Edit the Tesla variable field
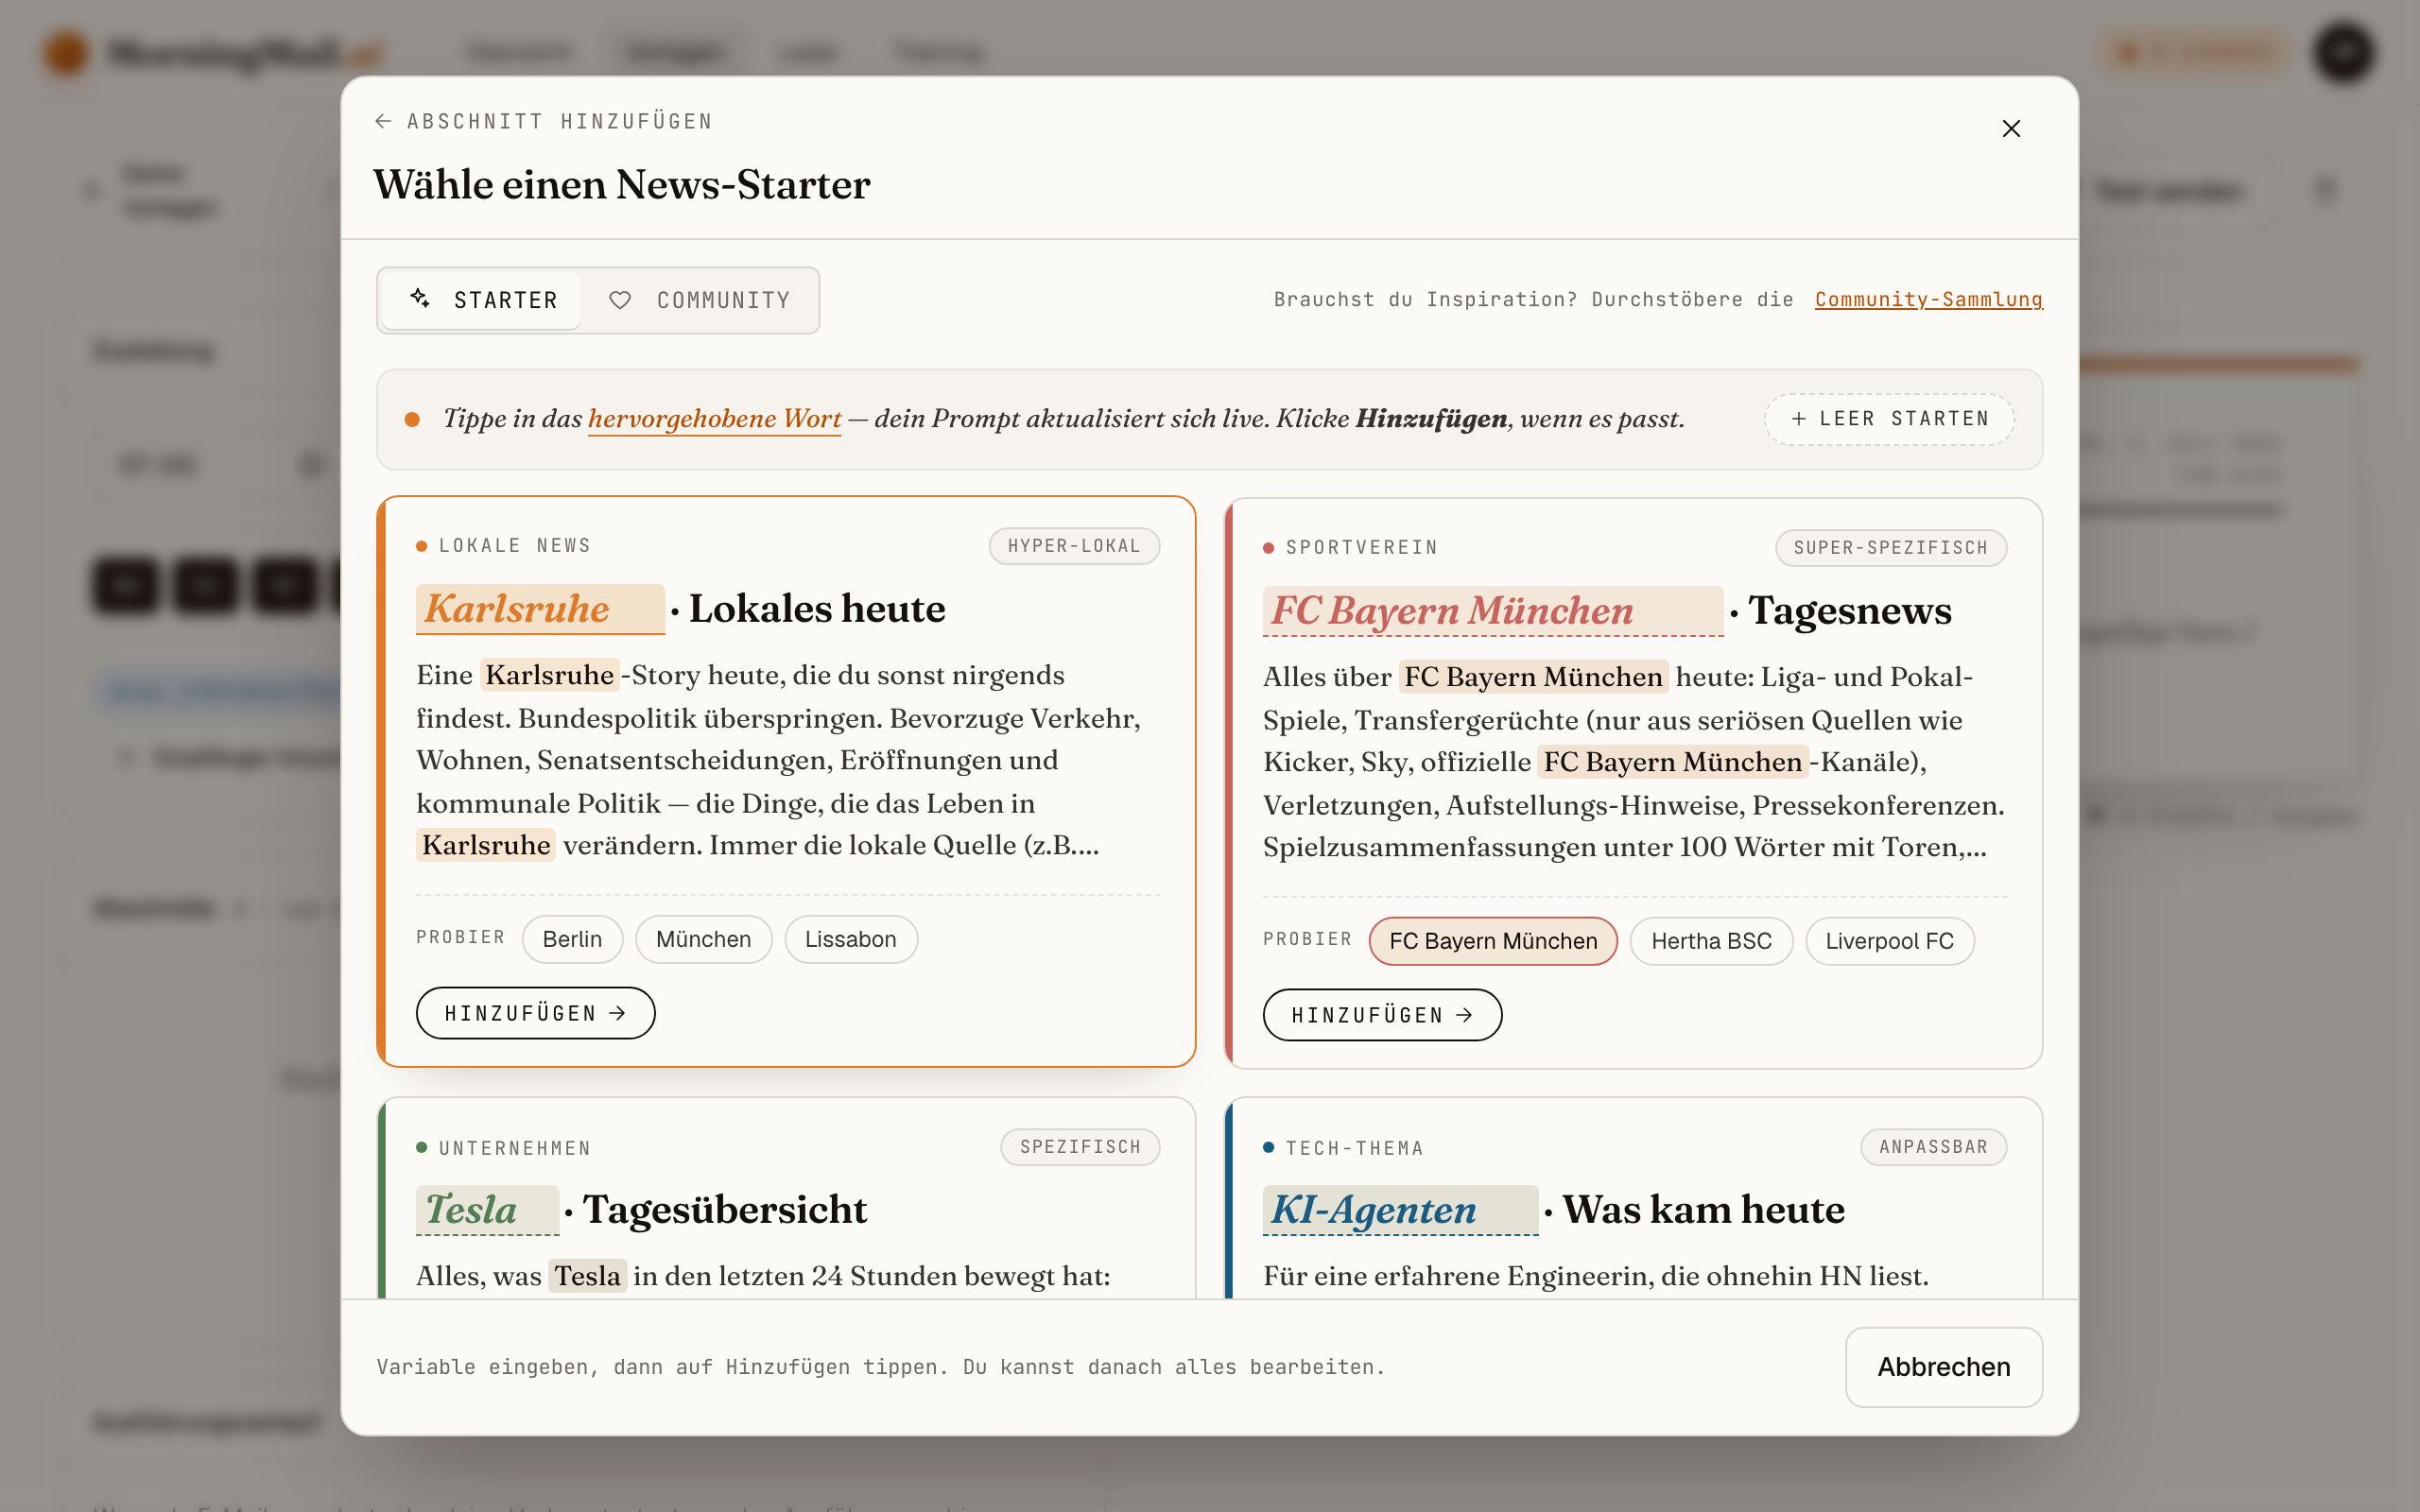Screen dimensions: 2420x1512 (x=487, y=1210)
